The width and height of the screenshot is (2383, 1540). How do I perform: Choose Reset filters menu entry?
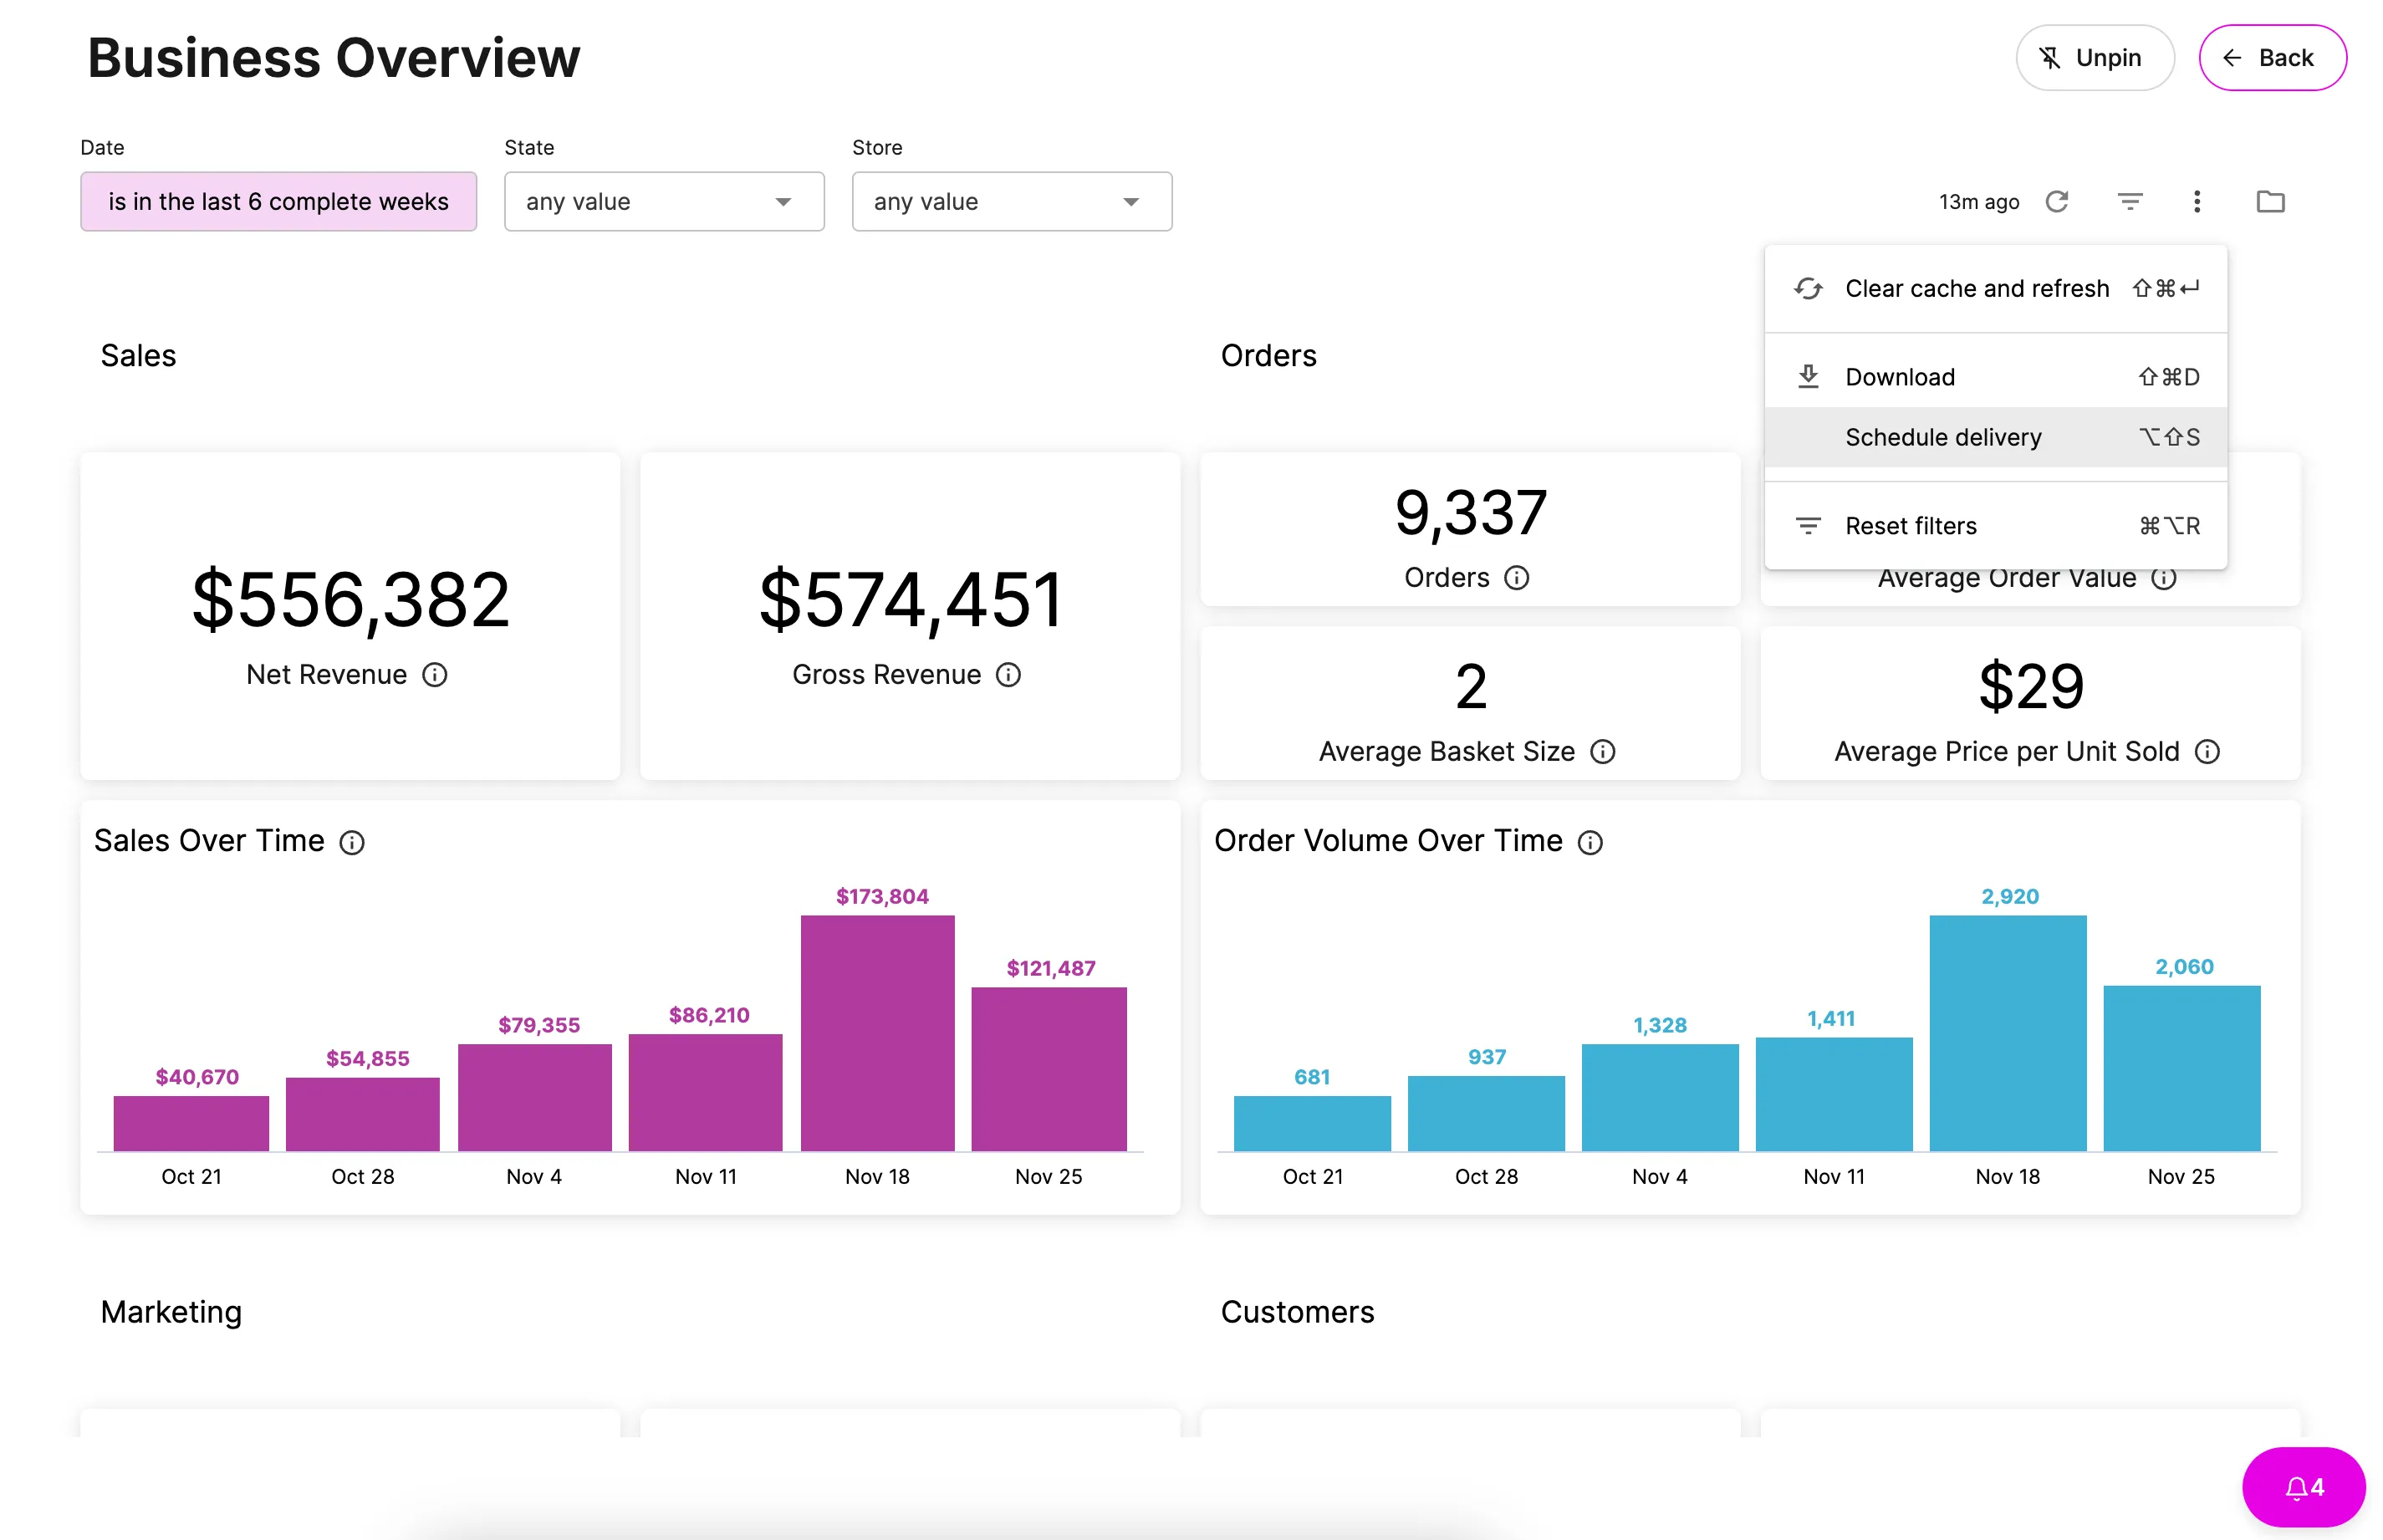(1995, 526)
